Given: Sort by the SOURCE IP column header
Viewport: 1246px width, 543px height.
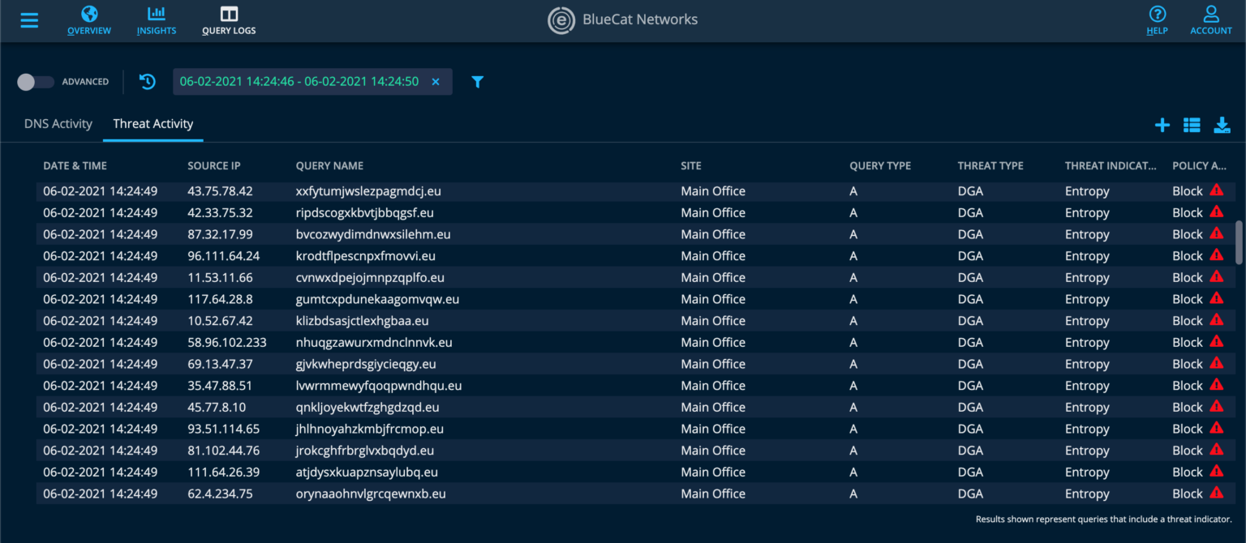Looking at the screenshot, I should click(x=213, y=165).
